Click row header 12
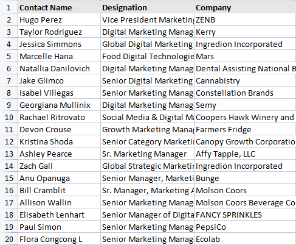 coord(9,141)
